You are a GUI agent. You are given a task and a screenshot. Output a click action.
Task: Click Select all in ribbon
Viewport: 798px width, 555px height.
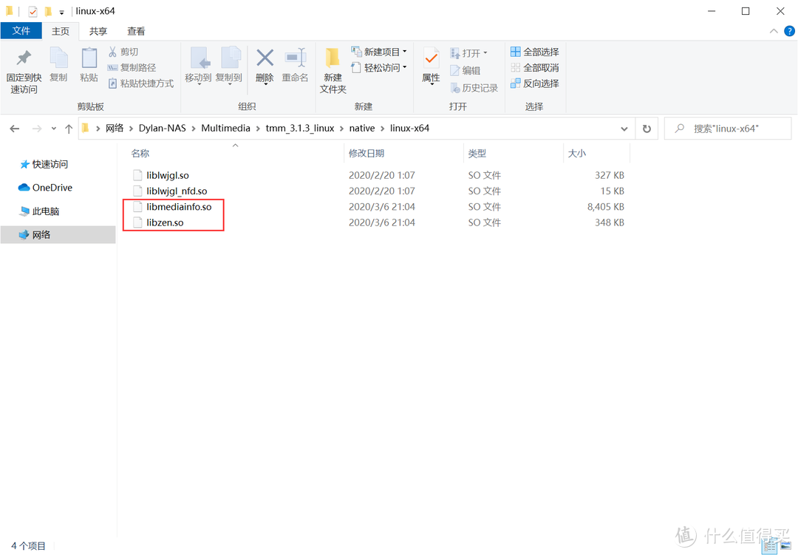[534, 52]
